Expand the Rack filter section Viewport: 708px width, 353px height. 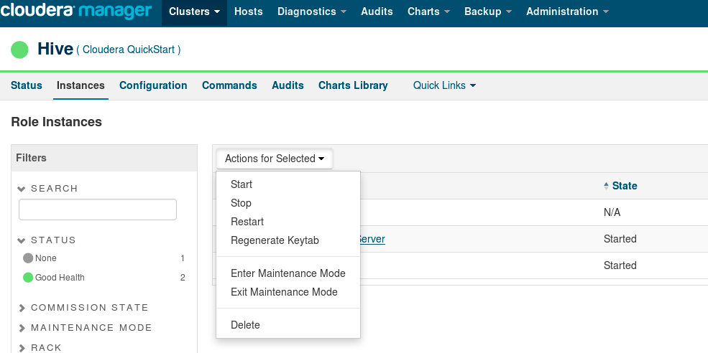tap(22, 348)
